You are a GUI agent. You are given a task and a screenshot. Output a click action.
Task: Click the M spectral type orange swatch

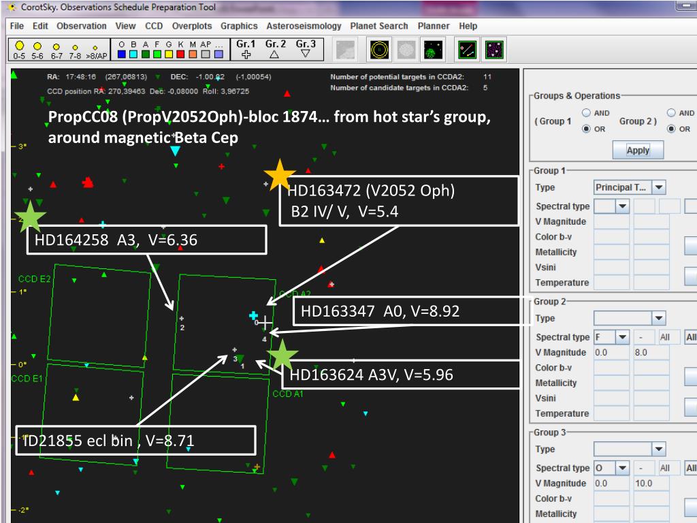193,54
